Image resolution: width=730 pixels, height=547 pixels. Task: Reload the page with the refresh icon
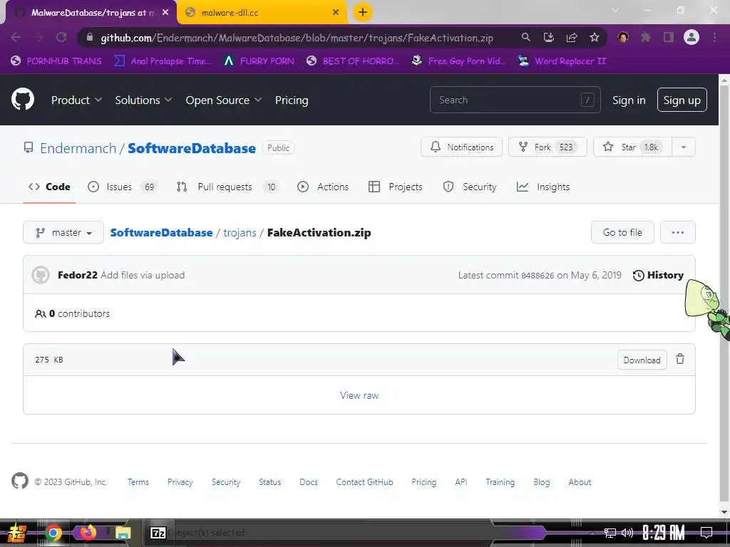click(61, 37)
